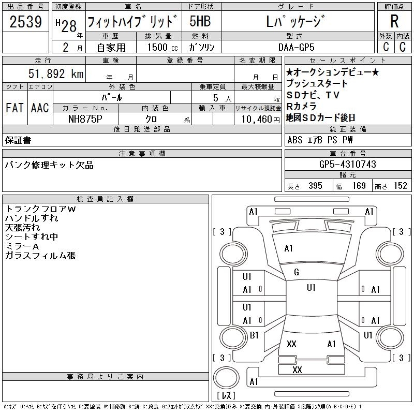The height and width of the screenshot is (414, 414).
Task: Click the grade value Lパッケージ
Action: [x=295, y=21]
